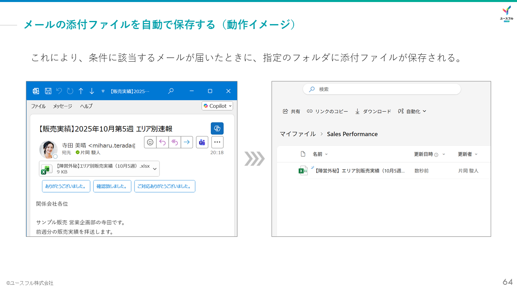Screen dimensions: 517x290
Task: Click the recipient 片岡 駿人 name
Action: click(x=90, y=153)
